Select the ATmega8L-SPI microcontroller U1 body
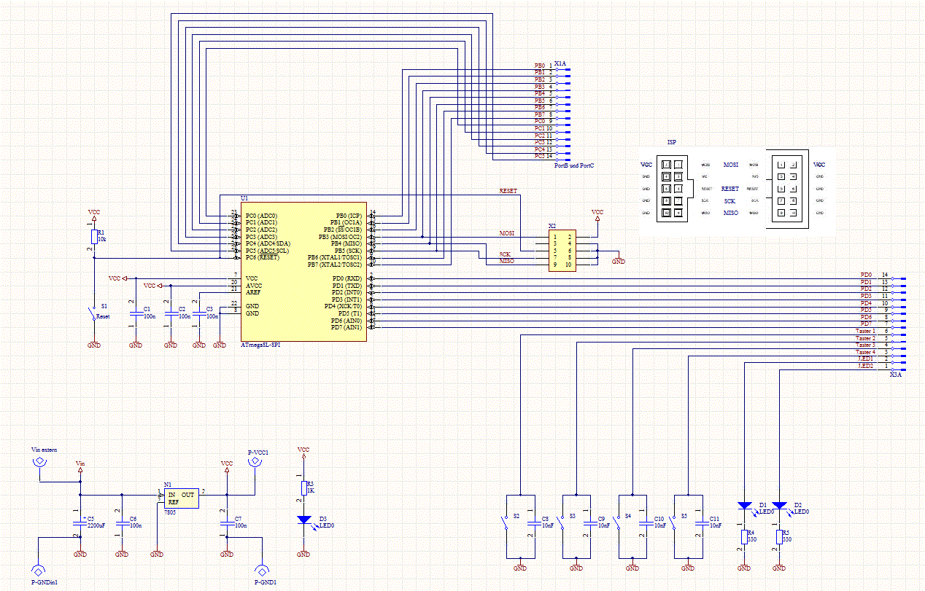Image resolution: width=925 pixels, height=591 pixels. (x=303, y=270)
